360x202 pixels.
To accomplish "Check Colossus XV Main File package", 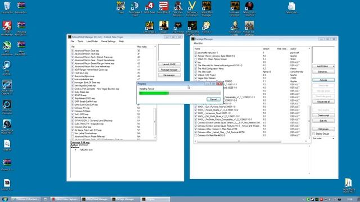I will point(196,135).
